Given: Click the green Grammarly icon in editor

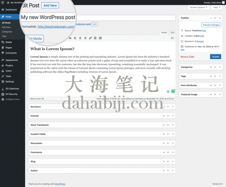Looking at the screenshot, I should pyautogui.click(x=173, y=91).
